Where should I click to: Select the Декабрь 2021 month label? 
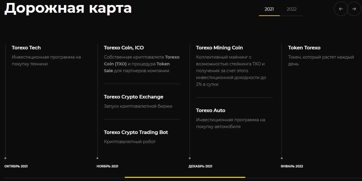[x=200, y=166]
